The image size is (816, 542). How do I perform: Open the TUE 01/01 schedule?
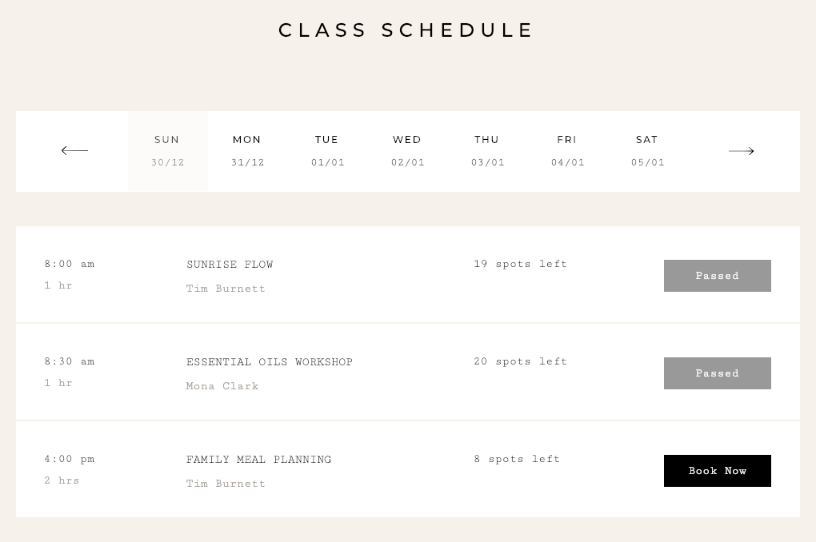(x=327, y=151)
